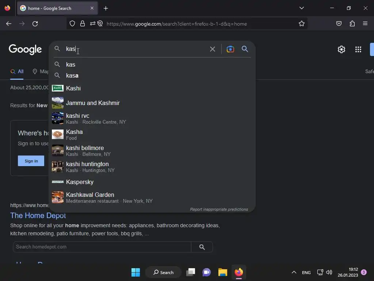Open Firefox tracking protection shield

click(72, 24)
